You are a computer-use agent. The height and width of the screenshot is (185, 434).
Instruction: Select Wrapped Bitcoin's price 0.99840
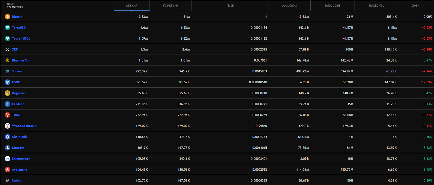tap(261, 126)
